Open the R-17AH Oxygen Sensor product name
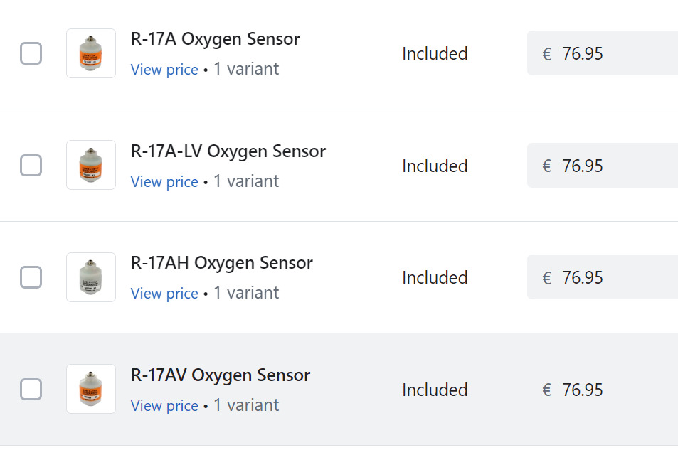 222,263
